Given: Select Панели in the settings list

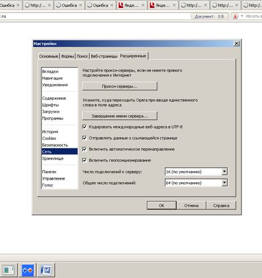Looking at the screenshot, I should click(x=60, y=172).
